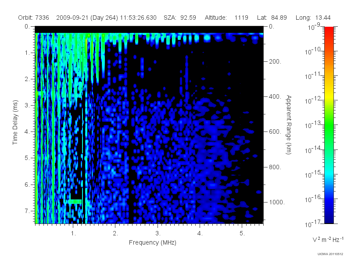This screenshot has height=263, width=351.
Task: Click the '5.' frequency axis tick label
Action: [242, 234]
